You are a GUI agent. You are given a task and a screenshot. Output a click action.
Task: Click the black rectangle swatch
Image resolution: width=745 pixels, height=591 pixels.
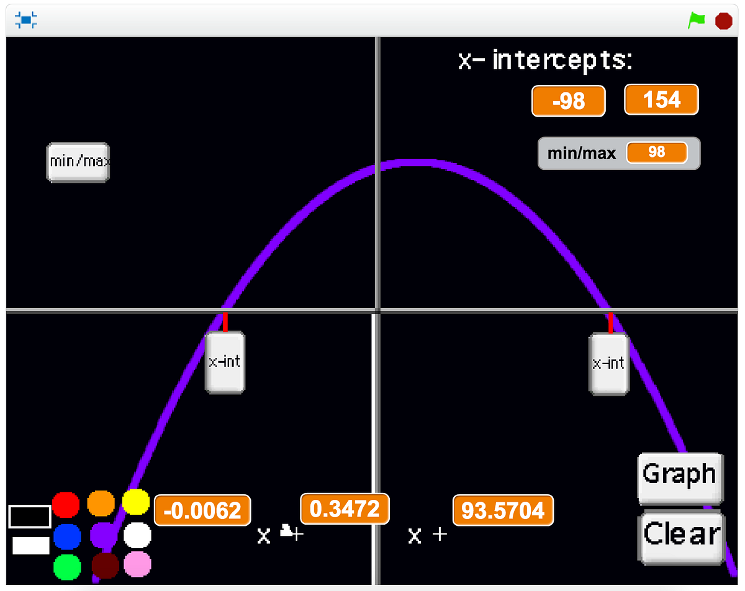tap(30, 515)
